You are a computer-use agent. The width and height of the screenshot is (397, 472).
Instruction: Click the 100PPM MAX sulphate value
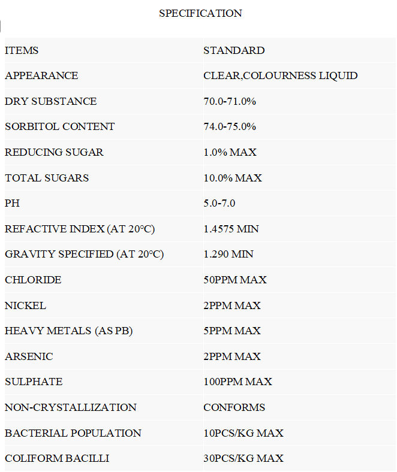coord(238,382)
